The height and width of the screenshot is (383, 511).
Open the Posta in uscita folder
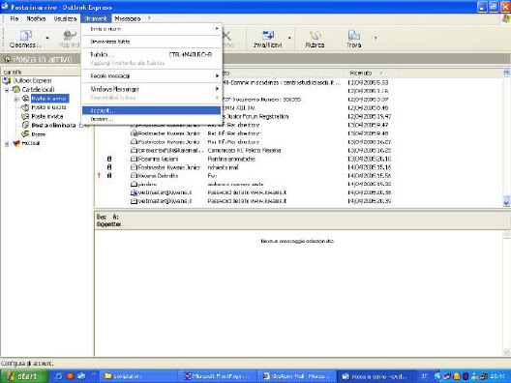coord(48,107)
